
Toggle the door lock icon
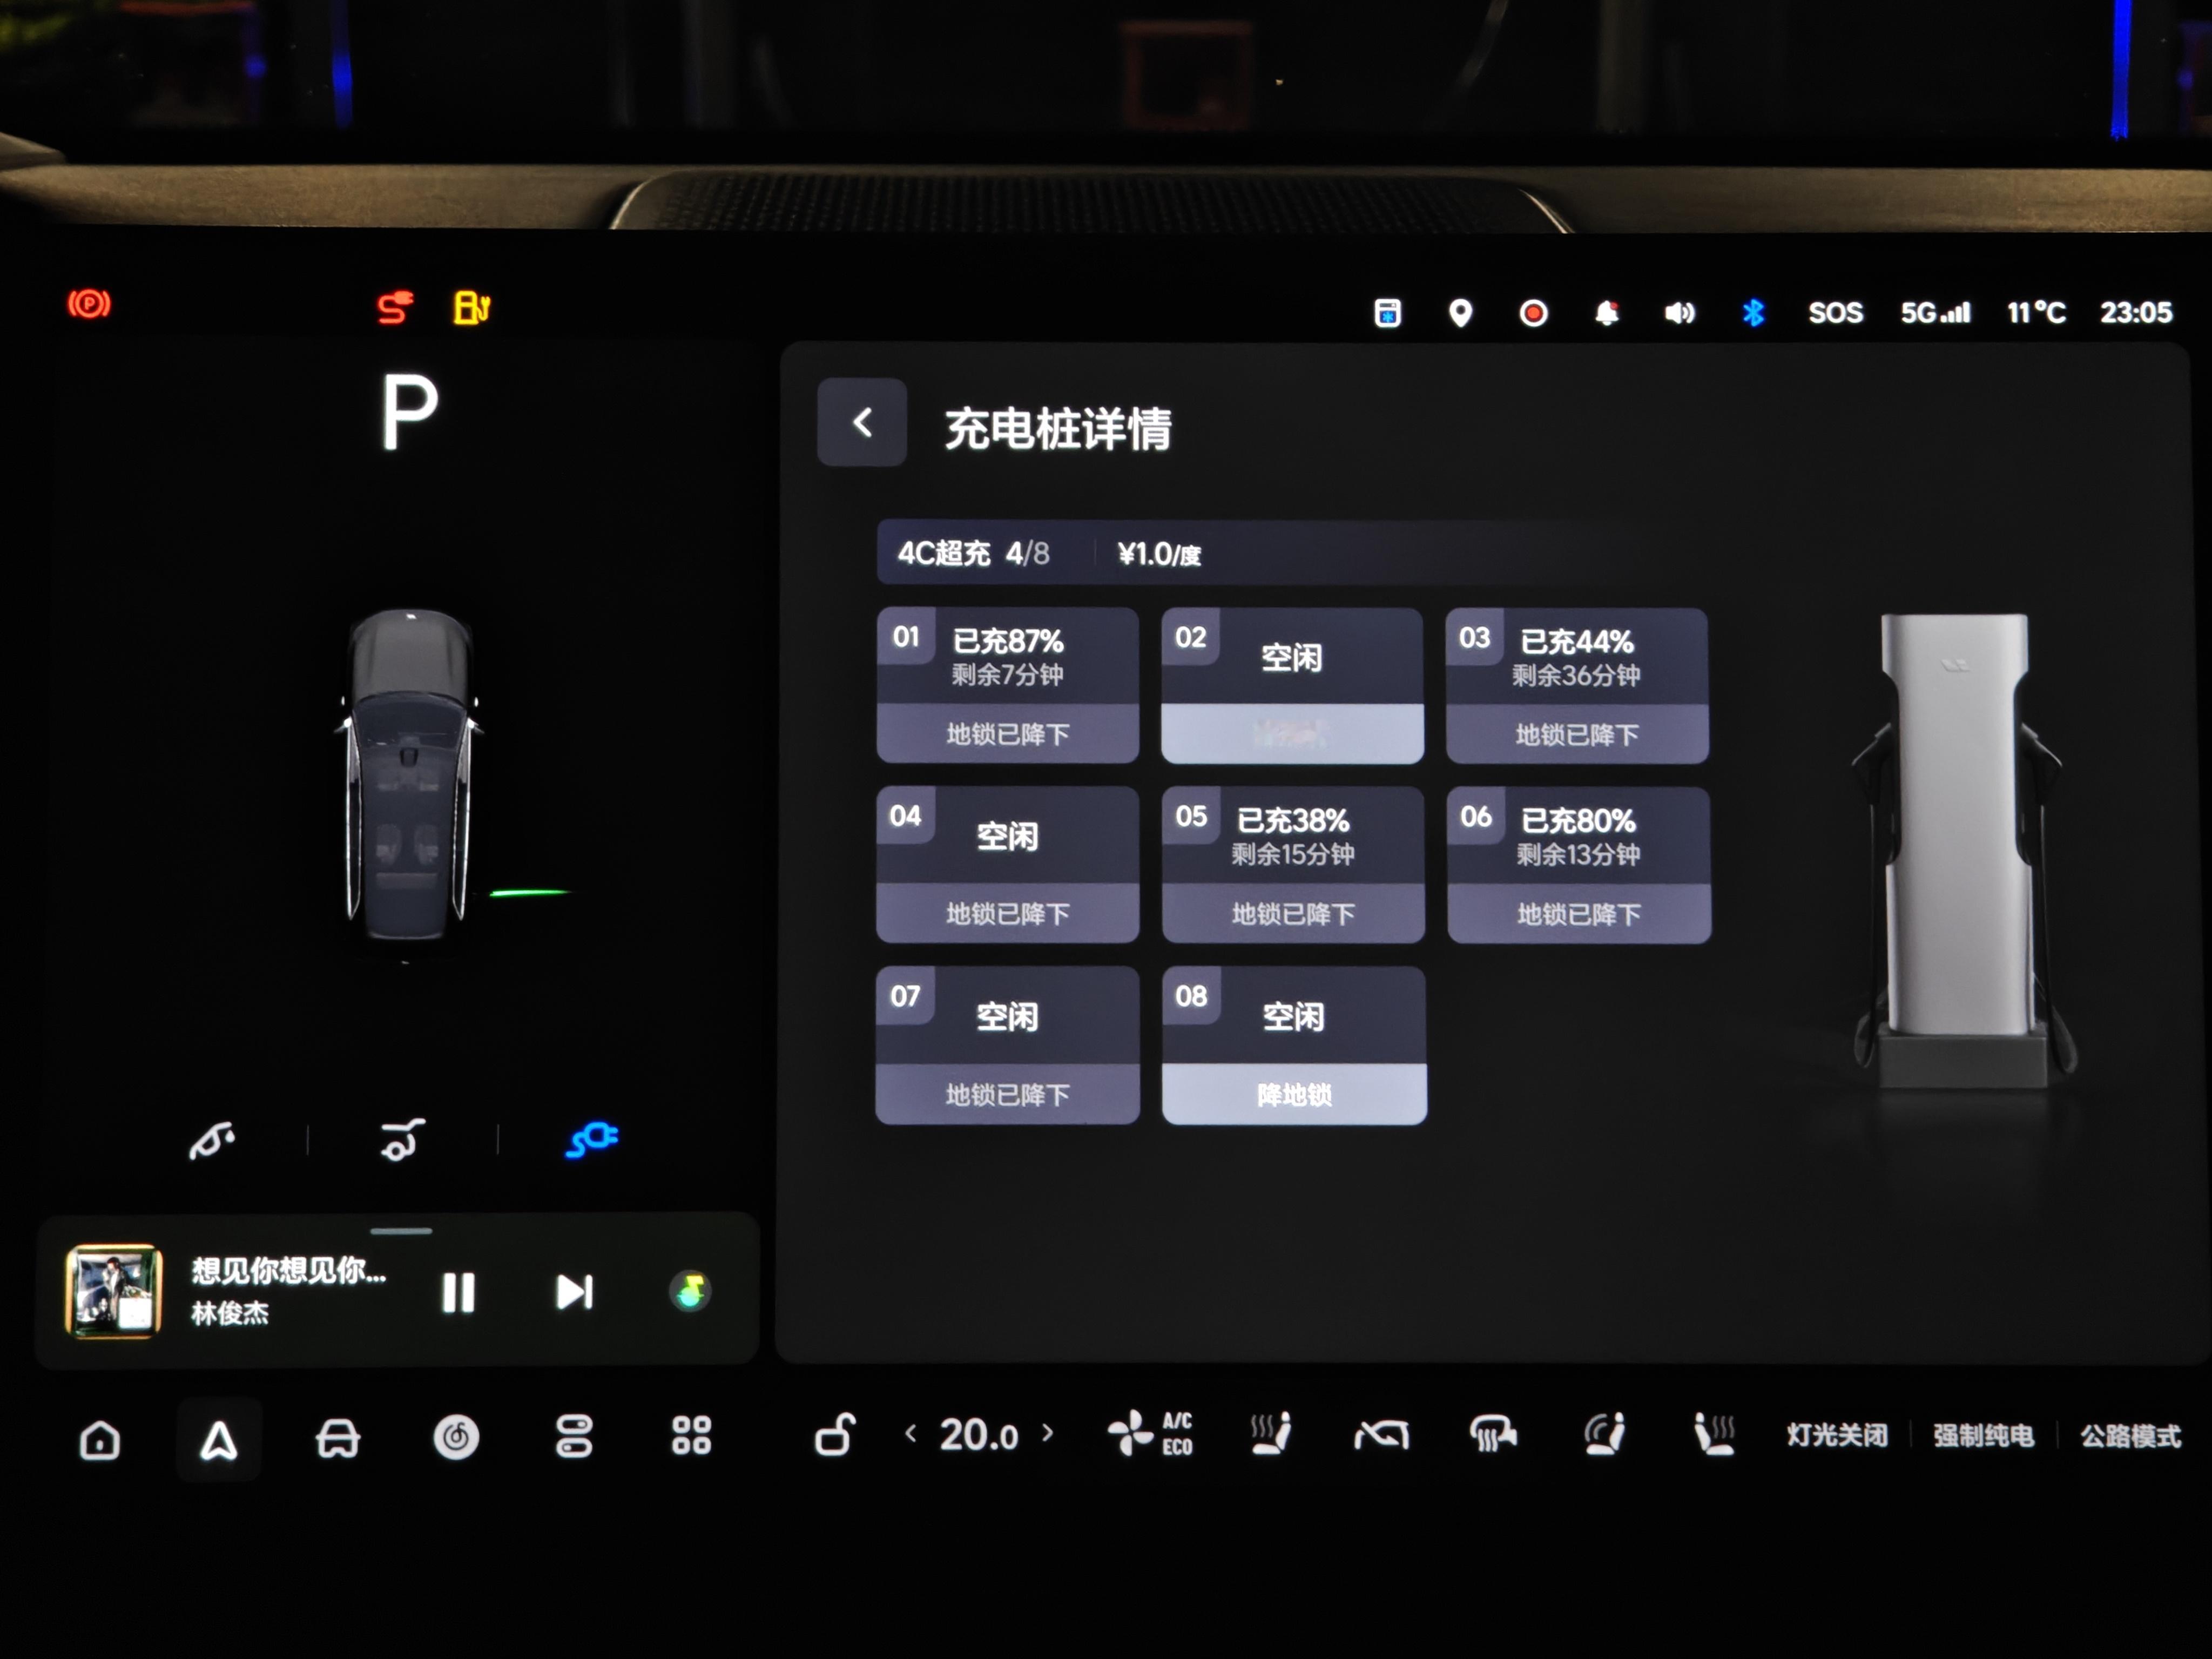coord(835,1435)
